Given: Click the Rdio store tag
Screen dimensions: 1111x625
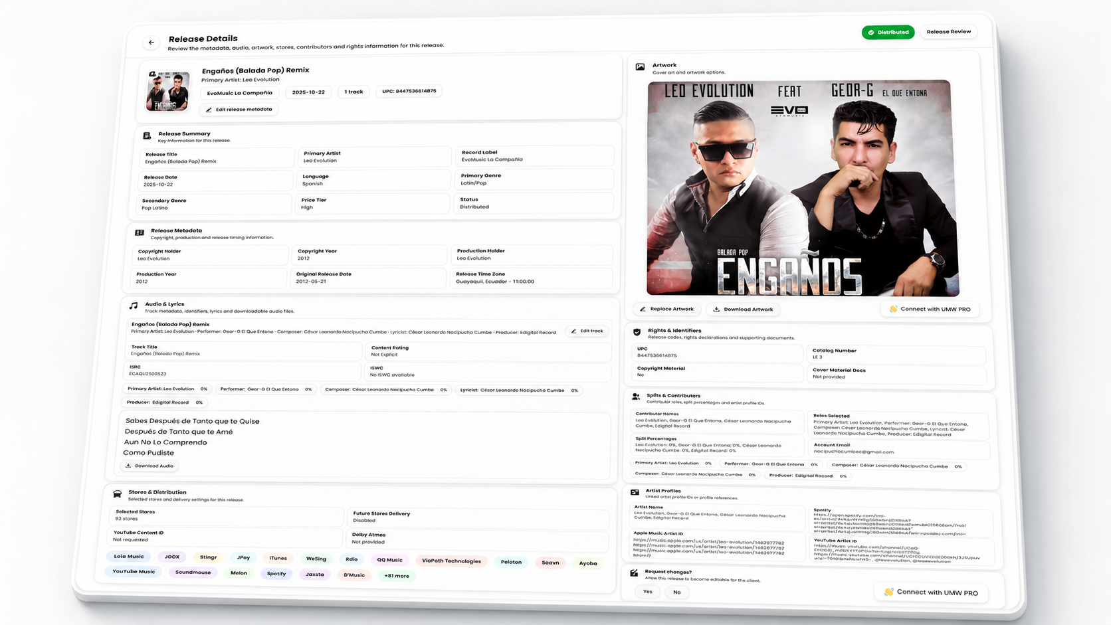Looking at the screenshot, I should [x=352, y=559].
